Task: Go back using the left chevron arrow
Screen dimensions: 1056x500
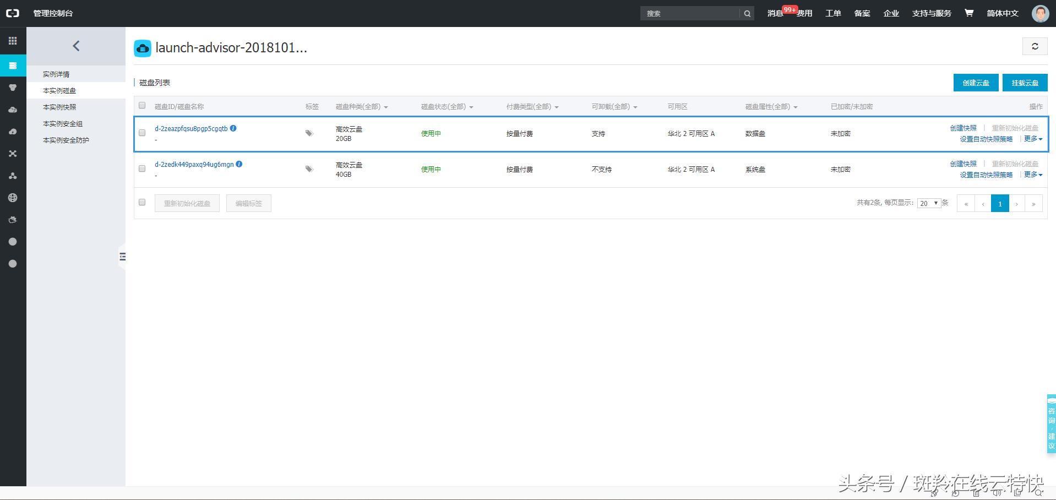Action: [76, 46]
